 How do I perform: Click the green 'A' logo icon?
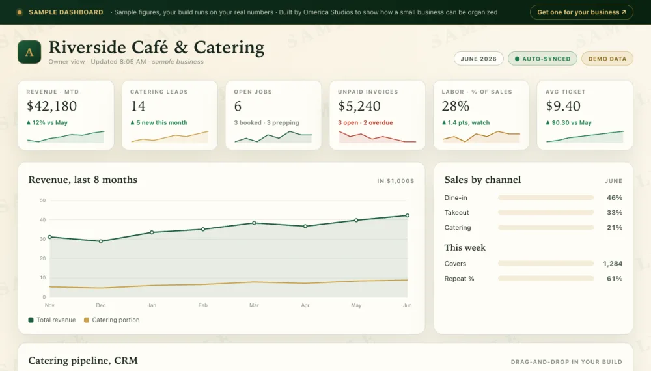(x=29, y=52)
